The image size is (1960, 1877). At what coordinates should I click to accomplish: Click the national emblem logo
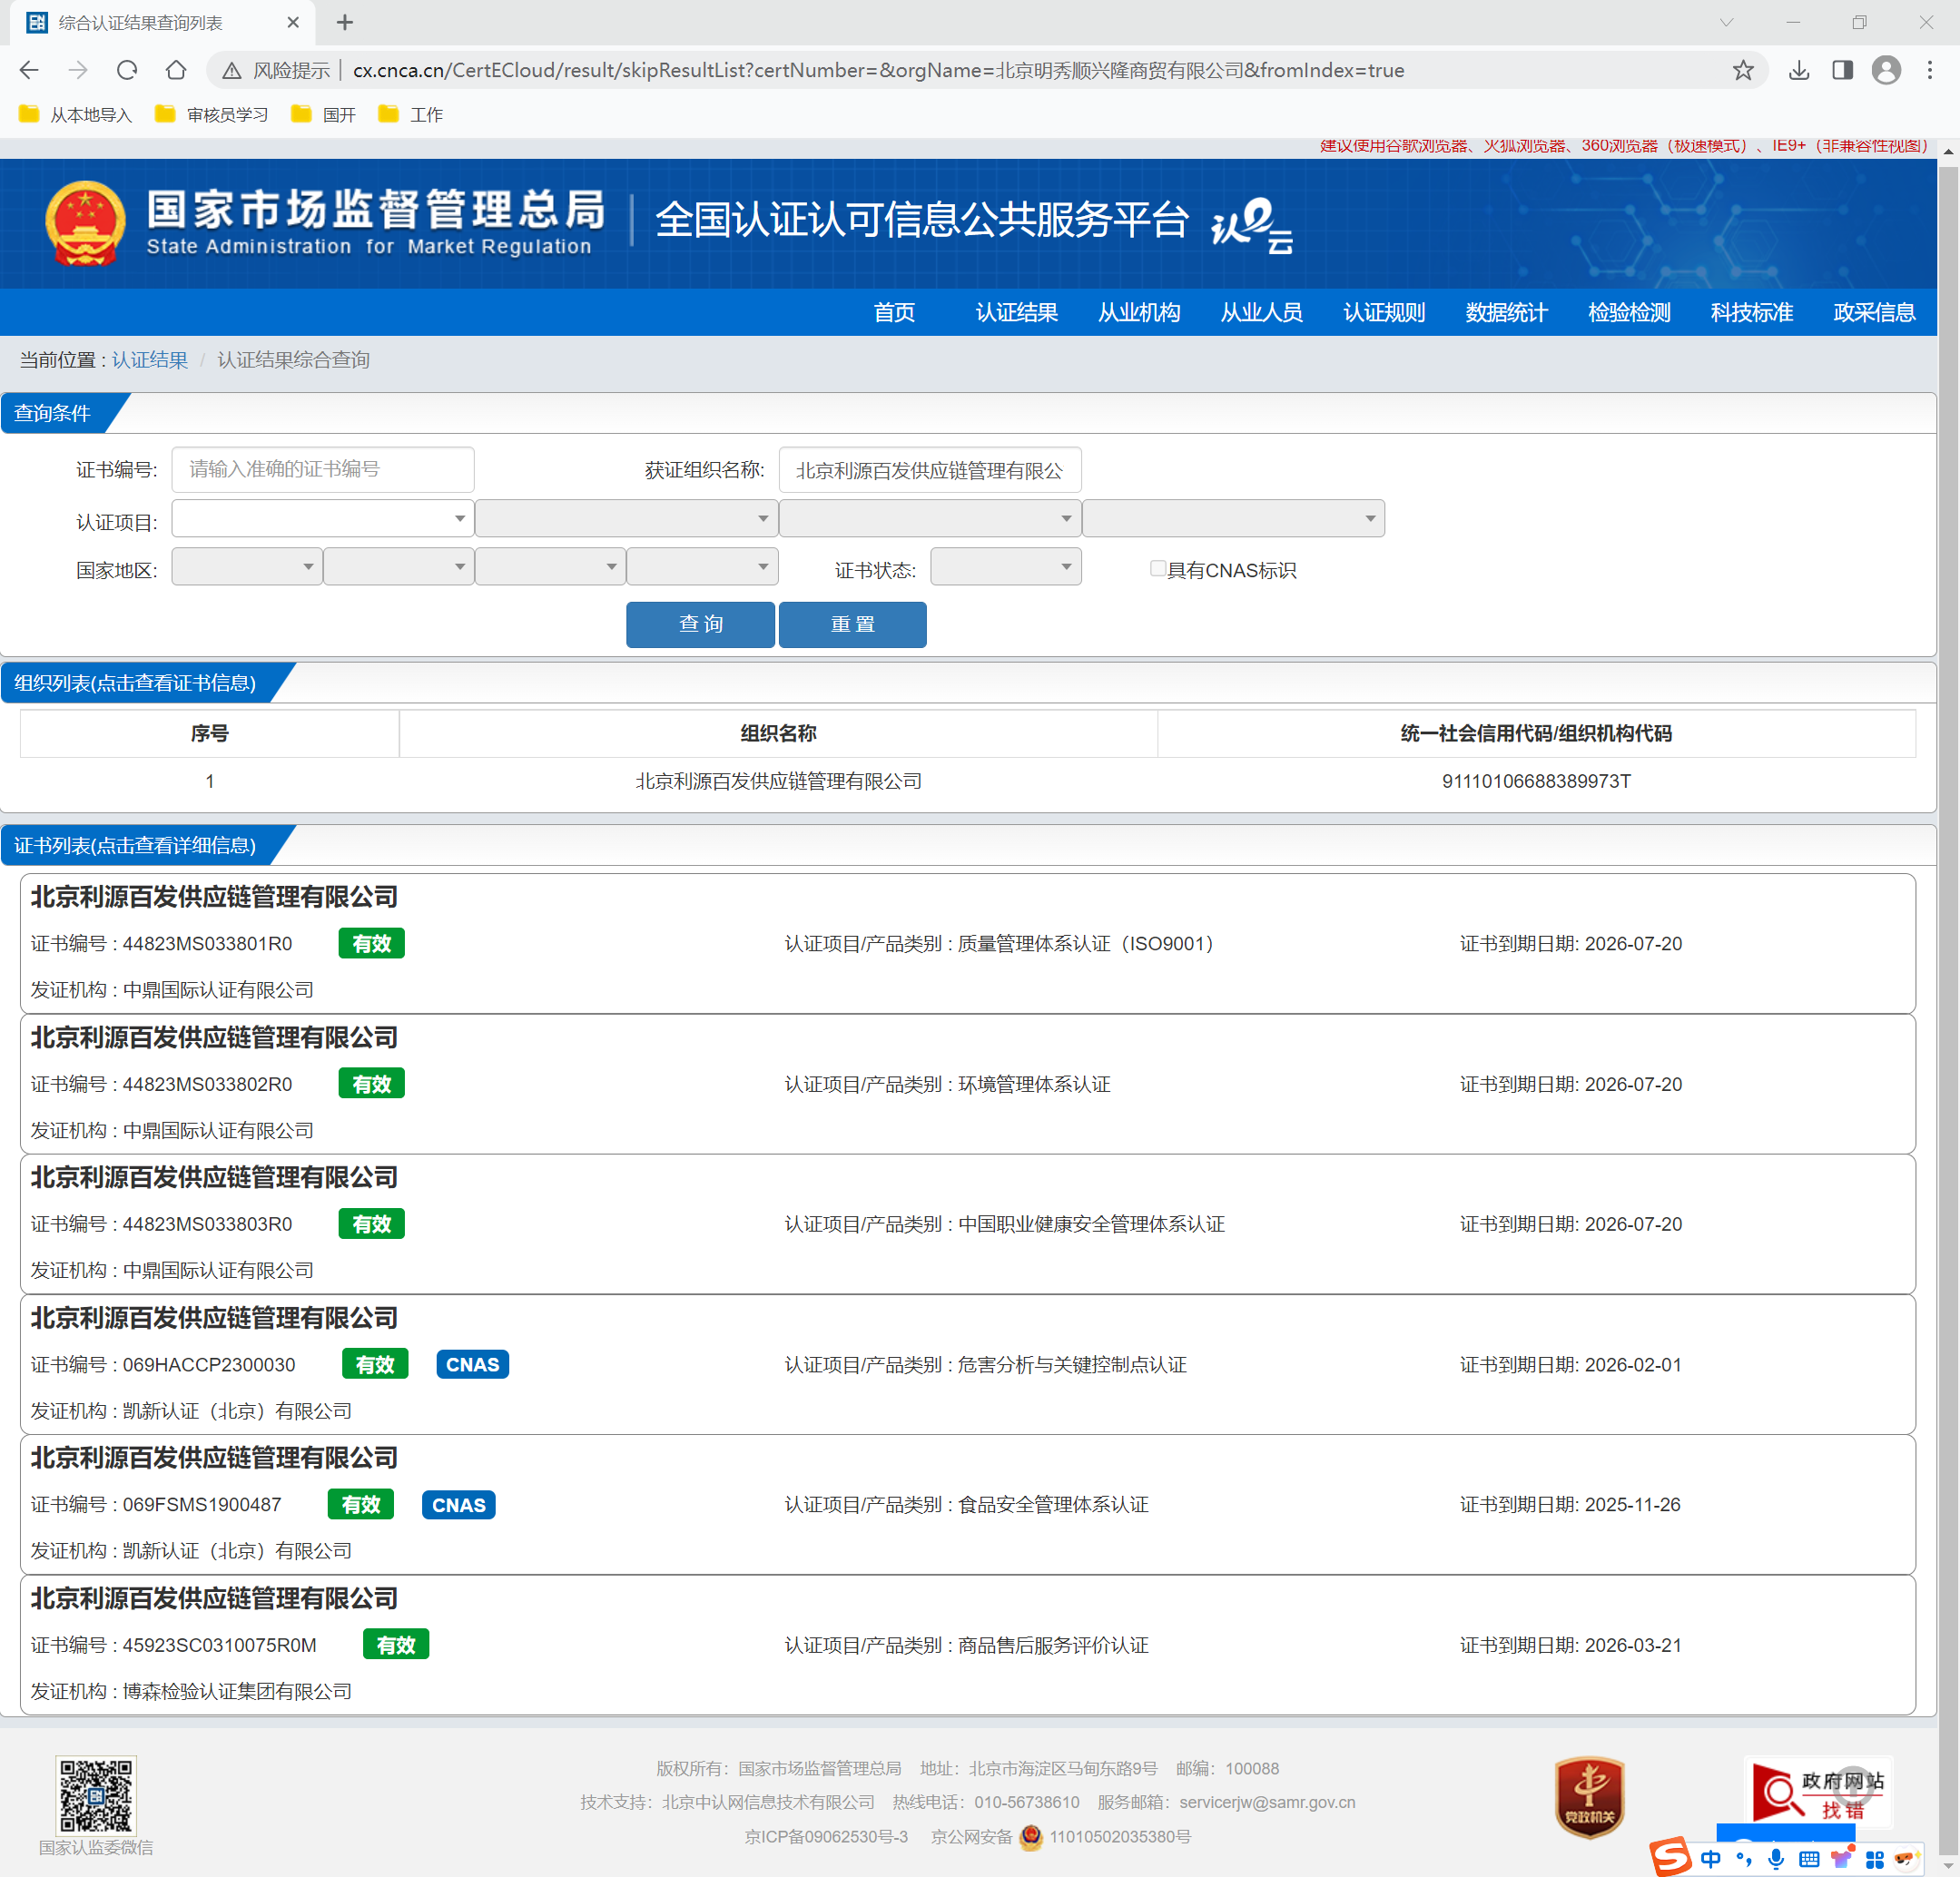click(x=85, y=222)
